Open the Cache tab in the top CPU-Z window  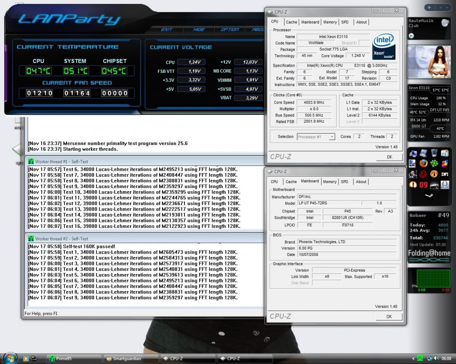tap(291, 22)
